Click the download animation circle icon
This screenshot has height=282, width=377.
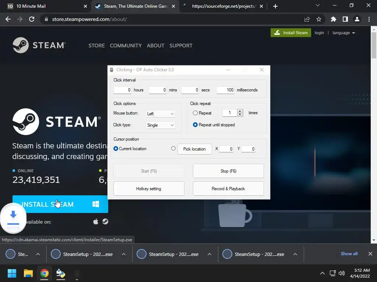tap(13, 218)
